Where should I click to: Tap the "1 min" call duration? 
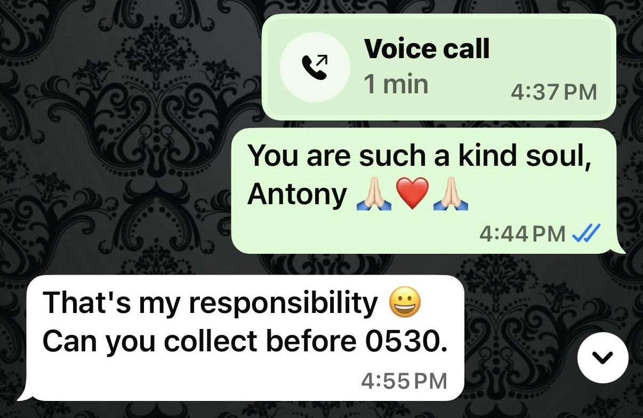396,84
